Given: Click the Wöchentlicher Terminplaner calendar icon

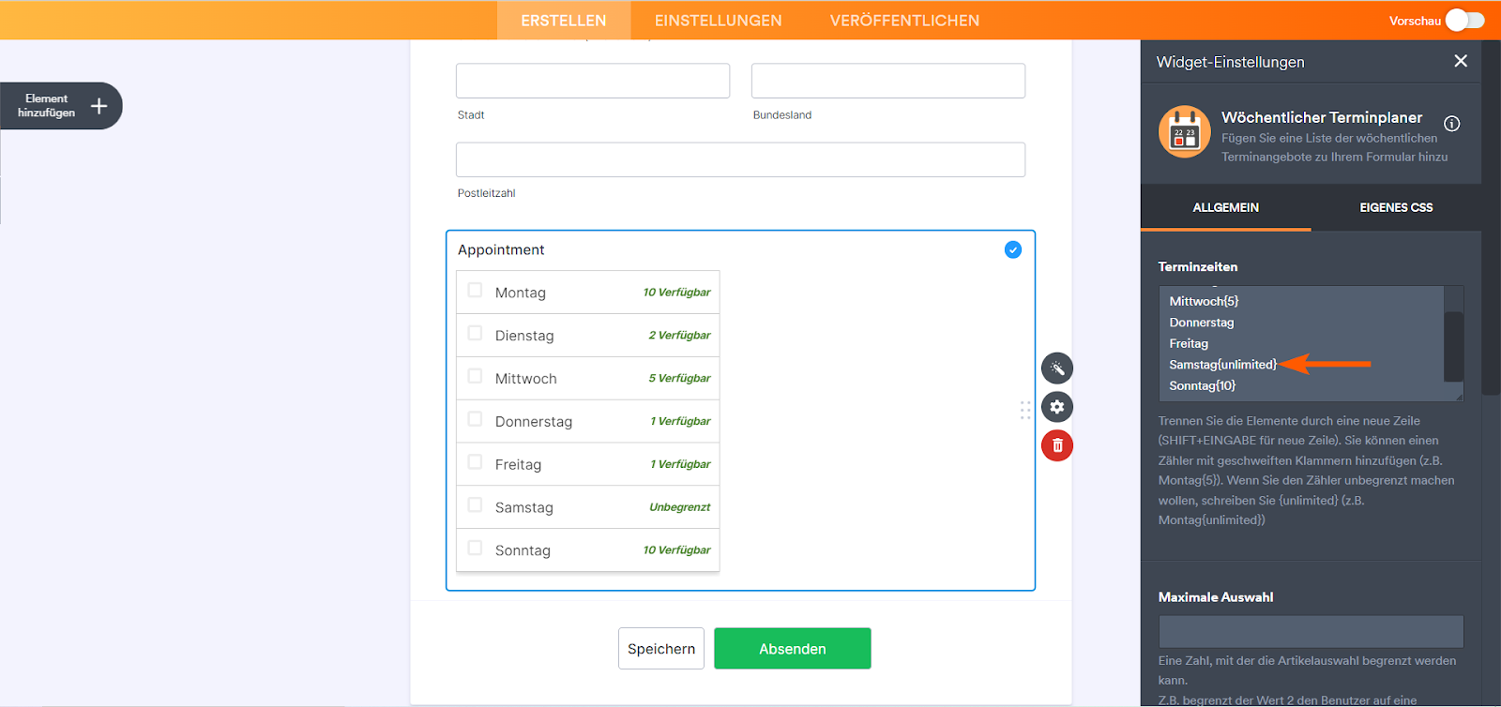Looking at the screenshot, I should coord(1185,131).
